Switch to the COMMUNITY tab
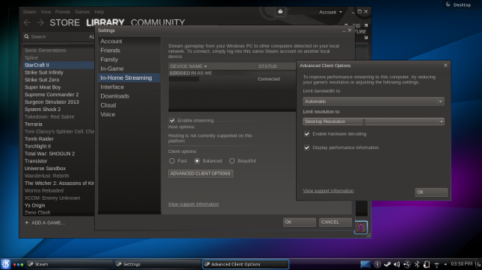Image resolution: width=482 pixels, height=270 pixels. pyautogui.click(x=158, y=22)
